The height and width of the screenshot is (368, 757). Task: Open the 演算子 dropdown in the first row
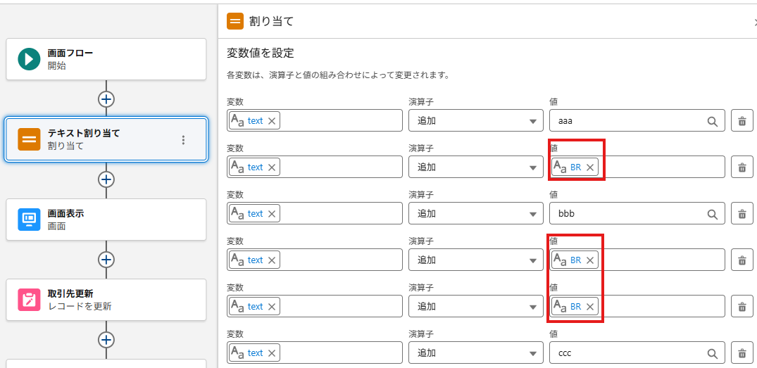[475, 121]
